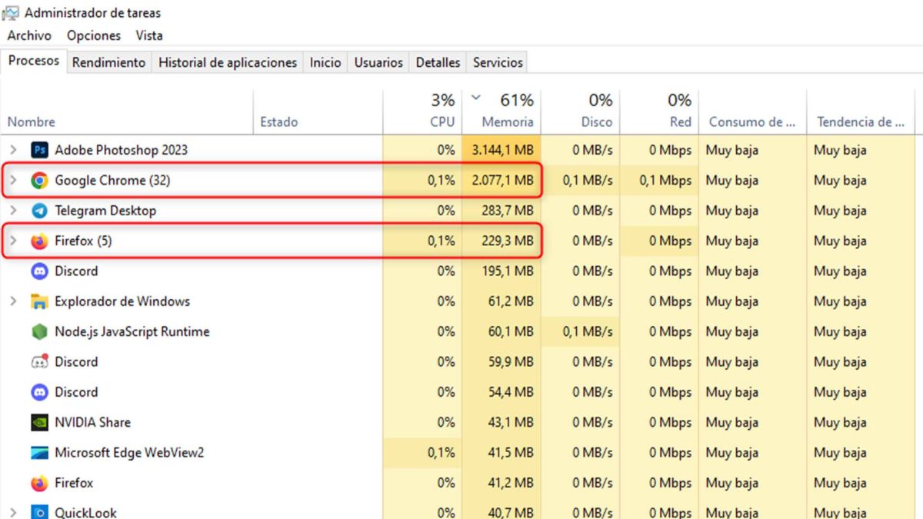Expand the Firefox (5) process group
This screenshot has width=923, height=519.
(12, 241)
